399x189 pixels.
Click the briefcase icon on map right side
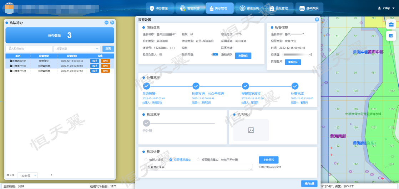click(x=391, y=25)
